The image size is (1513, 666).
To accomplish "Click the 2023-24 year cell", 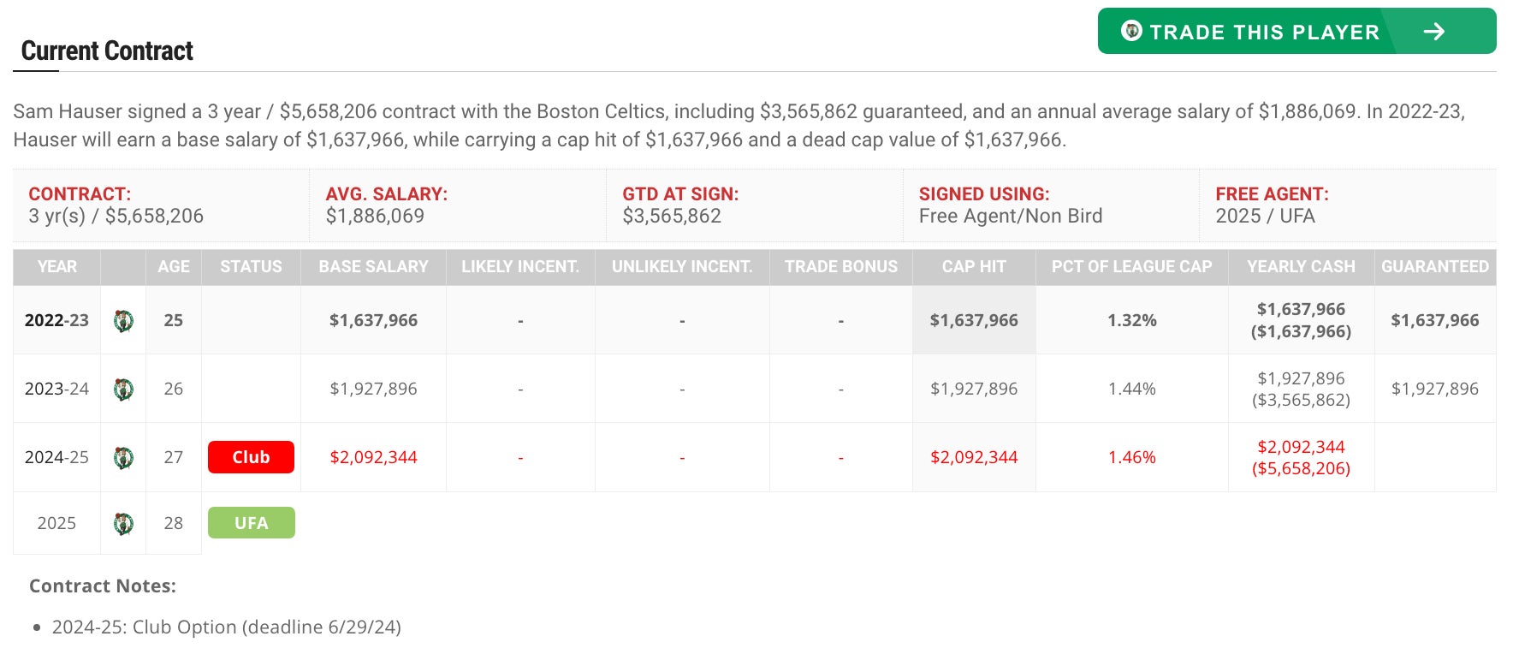I will tap(56, 389).
